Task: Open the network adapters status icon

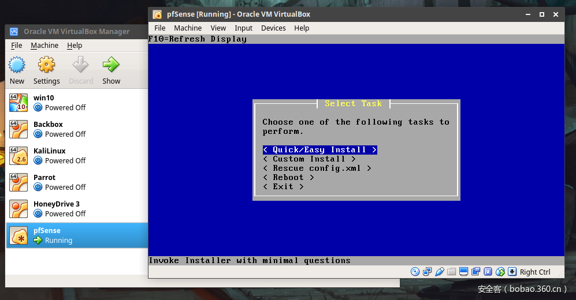Action: (x=428, y=272)
